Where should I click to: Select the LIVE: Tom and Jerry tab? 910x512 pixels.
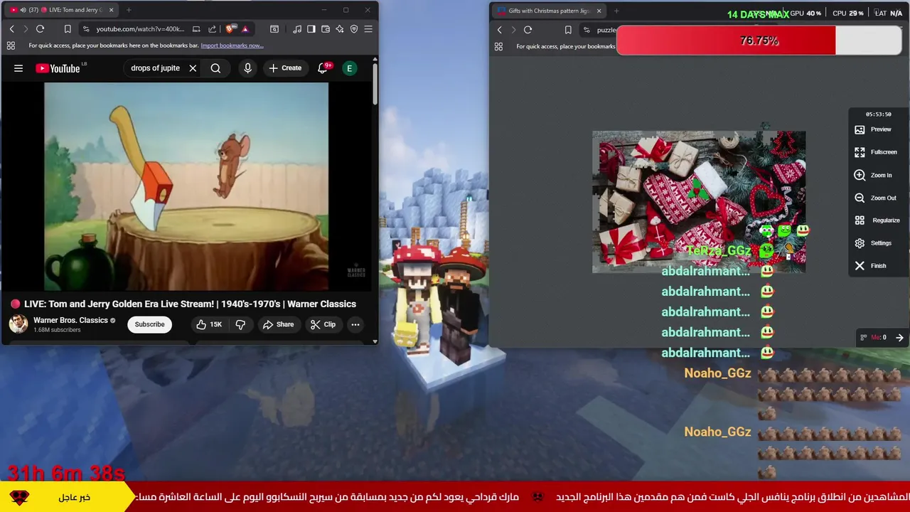pos(62,10)
